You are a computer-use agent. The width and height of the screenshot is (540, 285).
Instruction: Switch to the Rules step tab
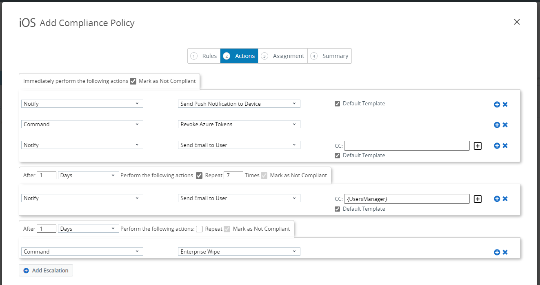point(204,56)
